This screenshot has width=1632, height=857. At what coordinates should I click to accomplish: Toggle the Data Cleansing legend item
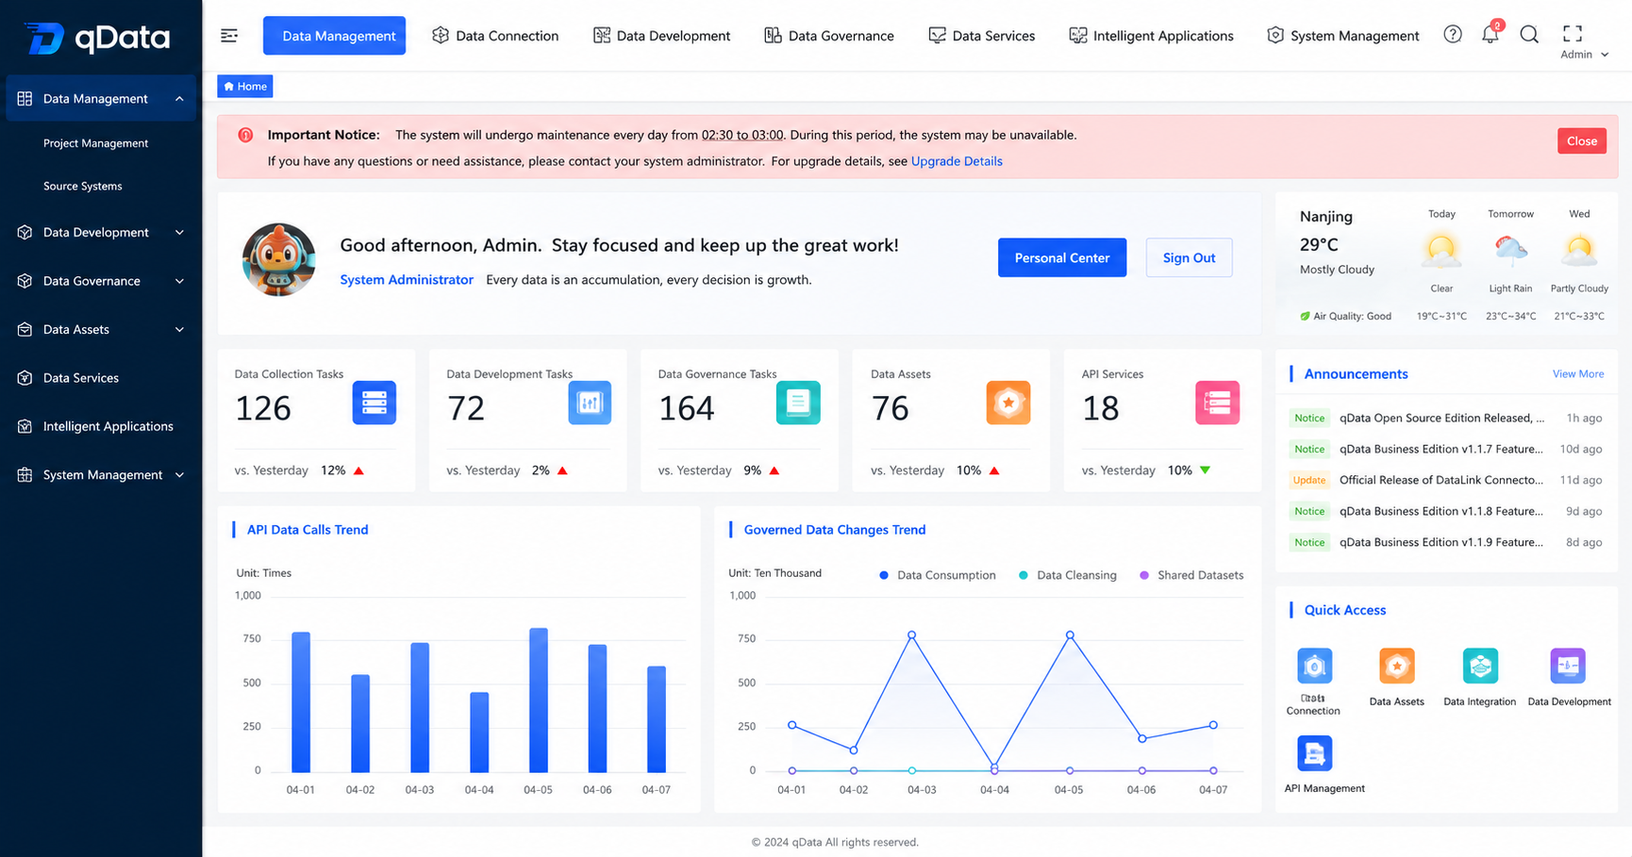[1067, 575]
